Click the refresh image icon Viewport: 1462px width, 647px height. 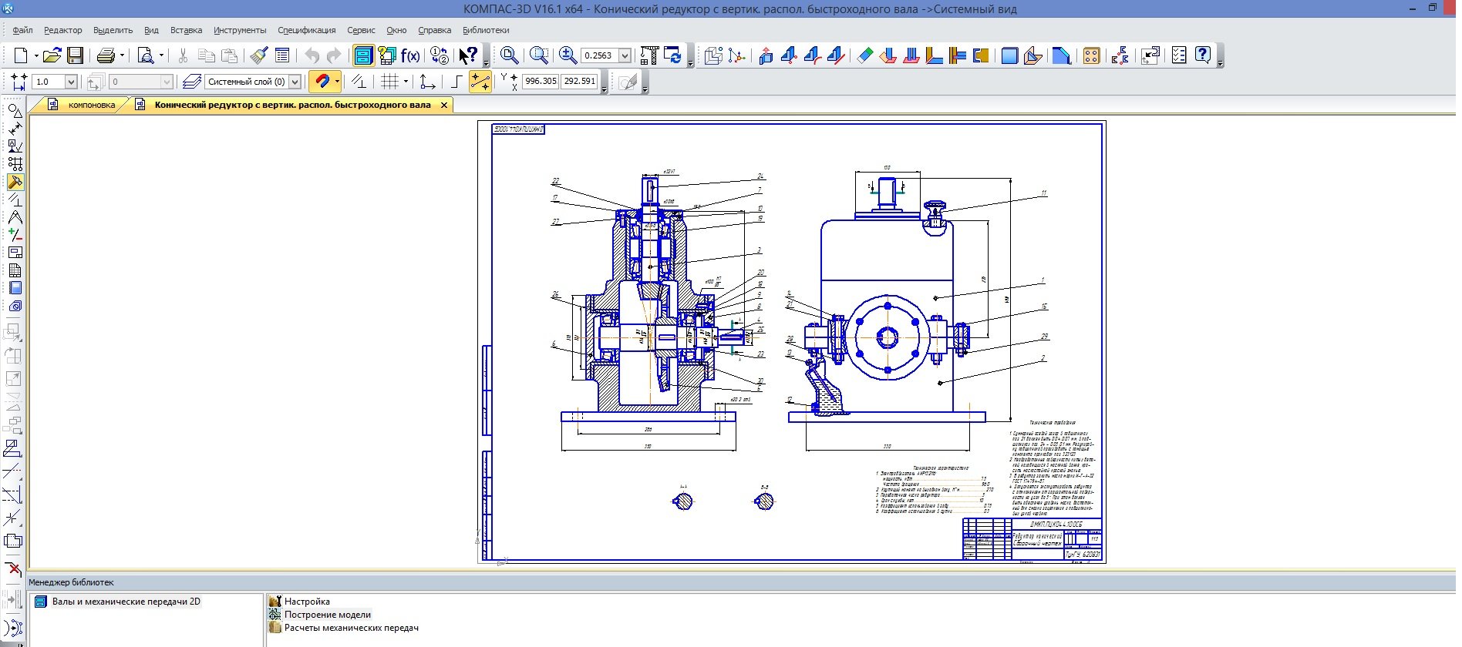673,55
